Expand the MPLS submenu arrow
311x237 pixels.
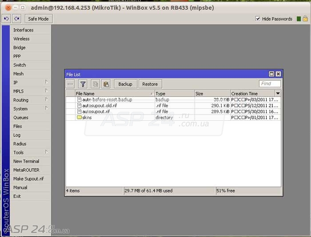pyautogui.click(x=46, y=91)
